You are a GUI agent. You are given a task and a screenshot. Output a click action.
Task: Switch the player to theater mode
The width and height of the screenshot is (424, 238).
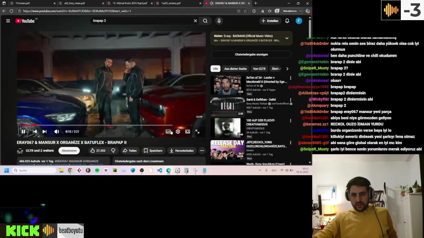(x=187, y=132)
